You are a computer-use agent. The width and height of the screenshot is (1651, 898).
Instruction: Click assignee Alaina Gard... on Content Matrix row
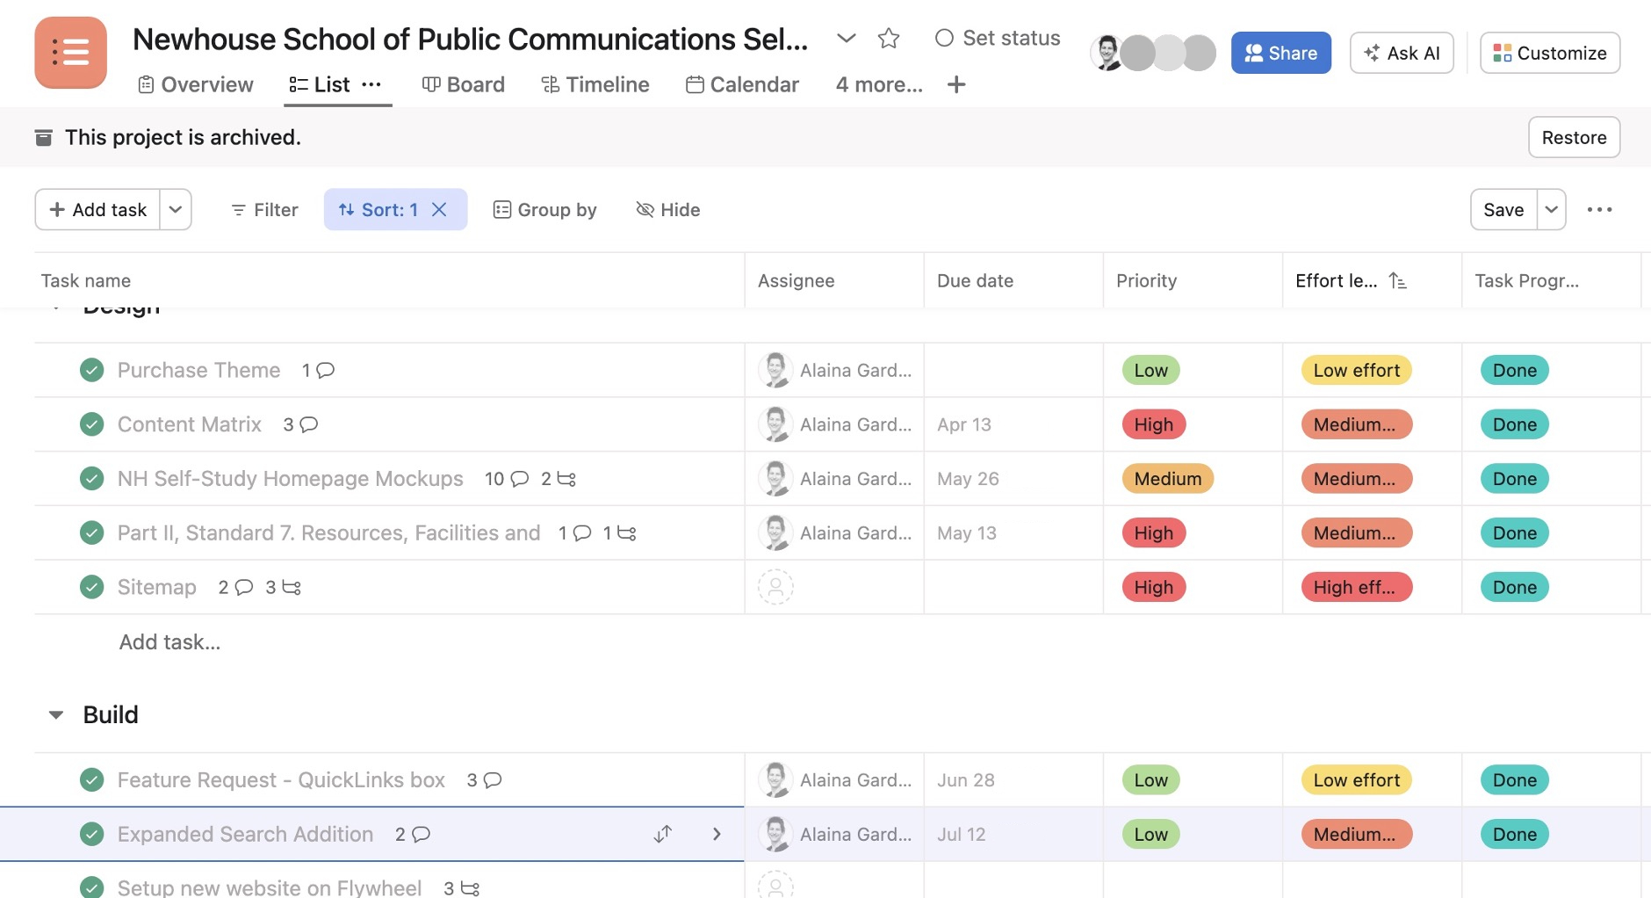[x=835, y=424]
